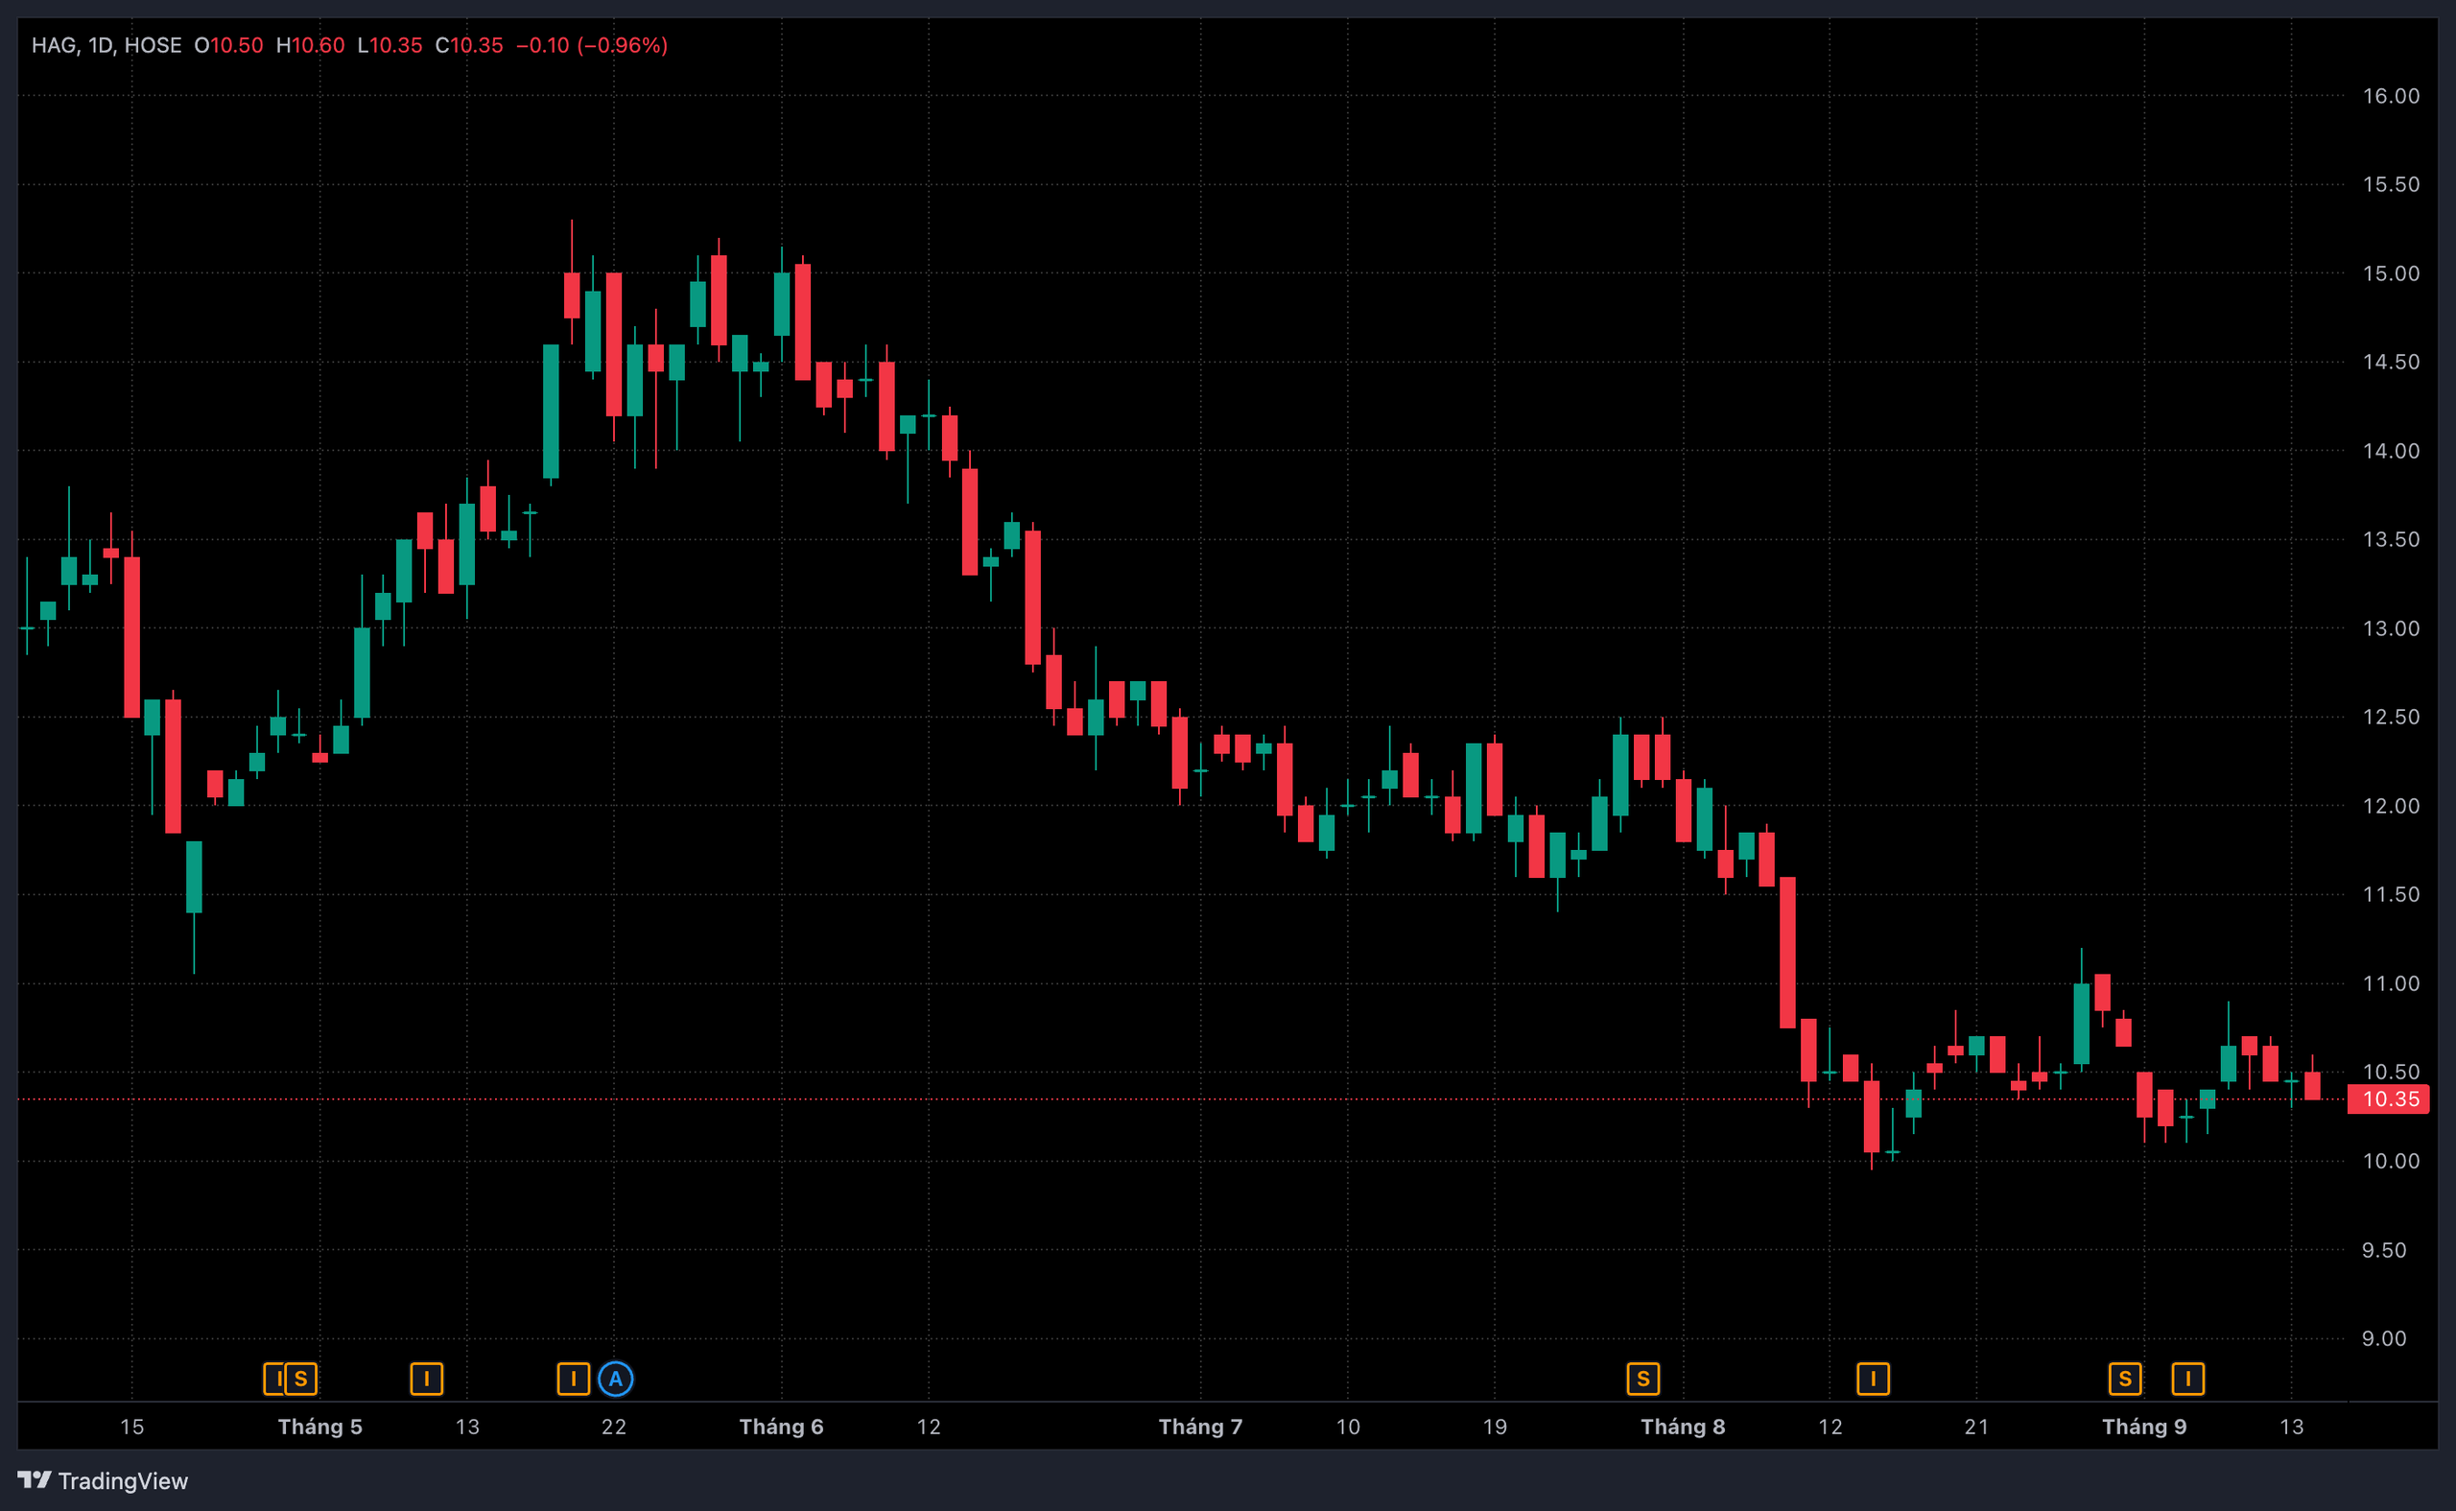The image size is (2456, 1511).
Task: Click the change value −0.10 (−0.96%)
Action: coord(592,45)
